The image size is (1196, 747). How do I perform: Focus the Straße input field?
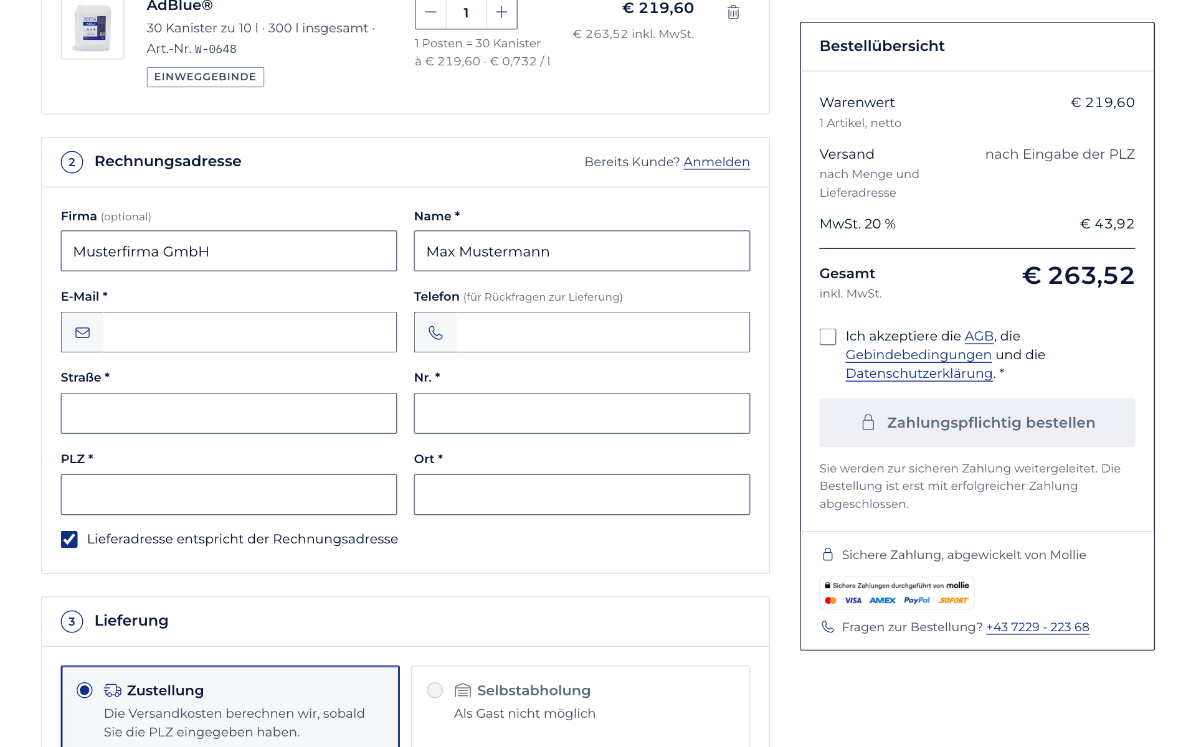(229, 413)
